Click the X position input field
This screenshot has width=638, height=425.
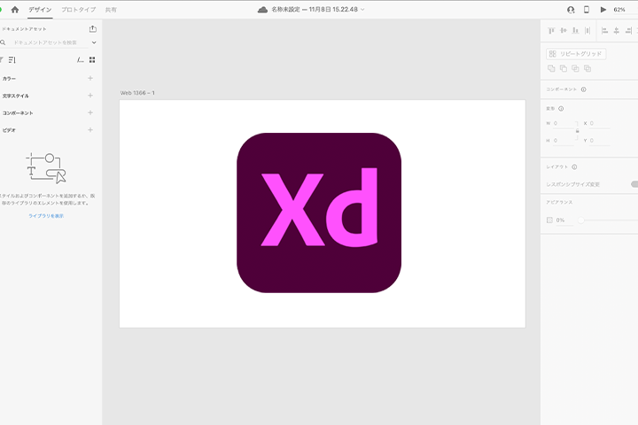600,123
